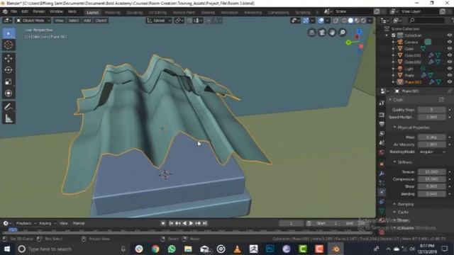454x255 pixels.
Task: Click the Quality Steps value field
Action: click(431, 110)
